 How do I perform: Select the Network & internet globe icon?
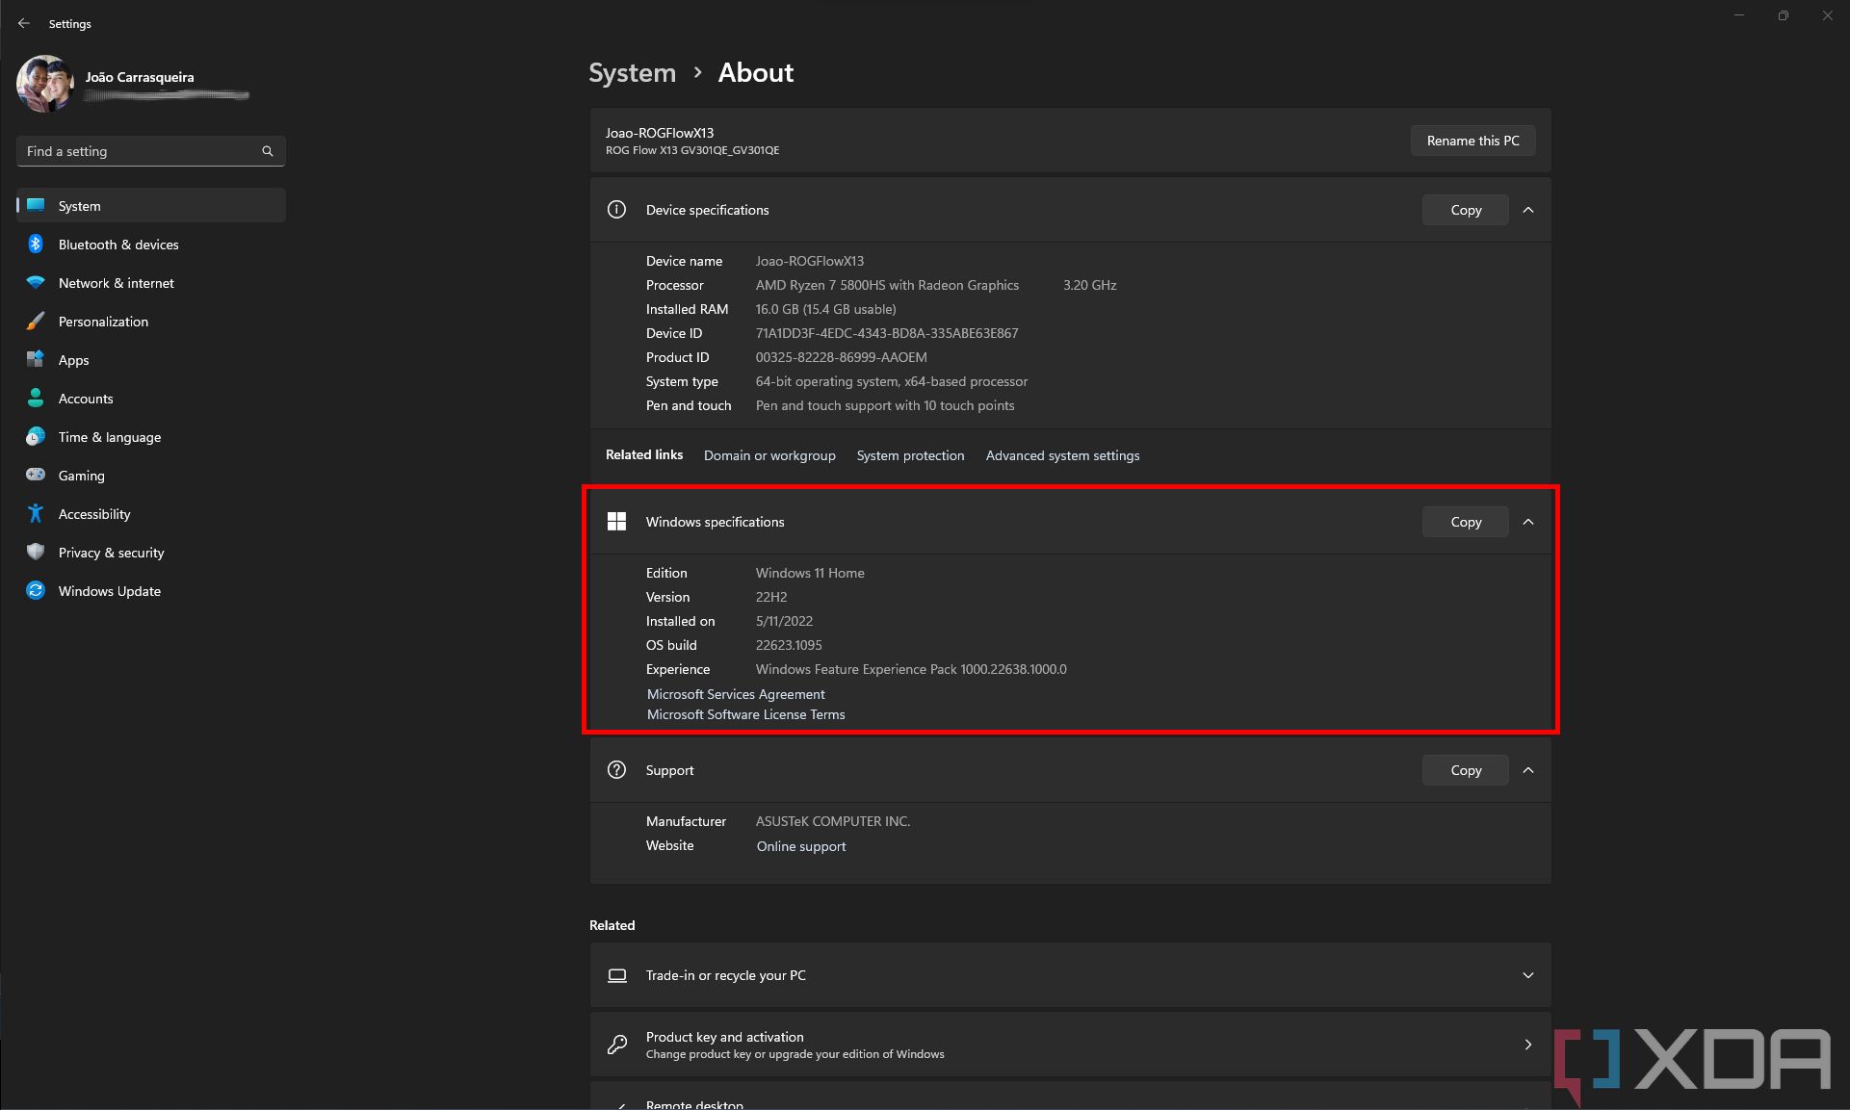(x=36, y=282)
